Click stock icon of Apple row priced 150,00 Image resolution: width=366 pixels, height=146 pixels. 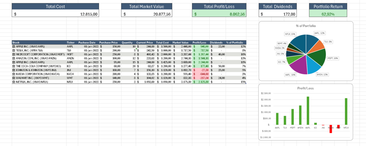[x=14, y=46]
